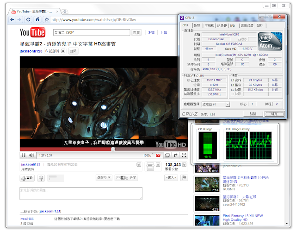The image size is (296, 231).
Task: Open the Browse link in YouTube header
Action: pos(151,33)
